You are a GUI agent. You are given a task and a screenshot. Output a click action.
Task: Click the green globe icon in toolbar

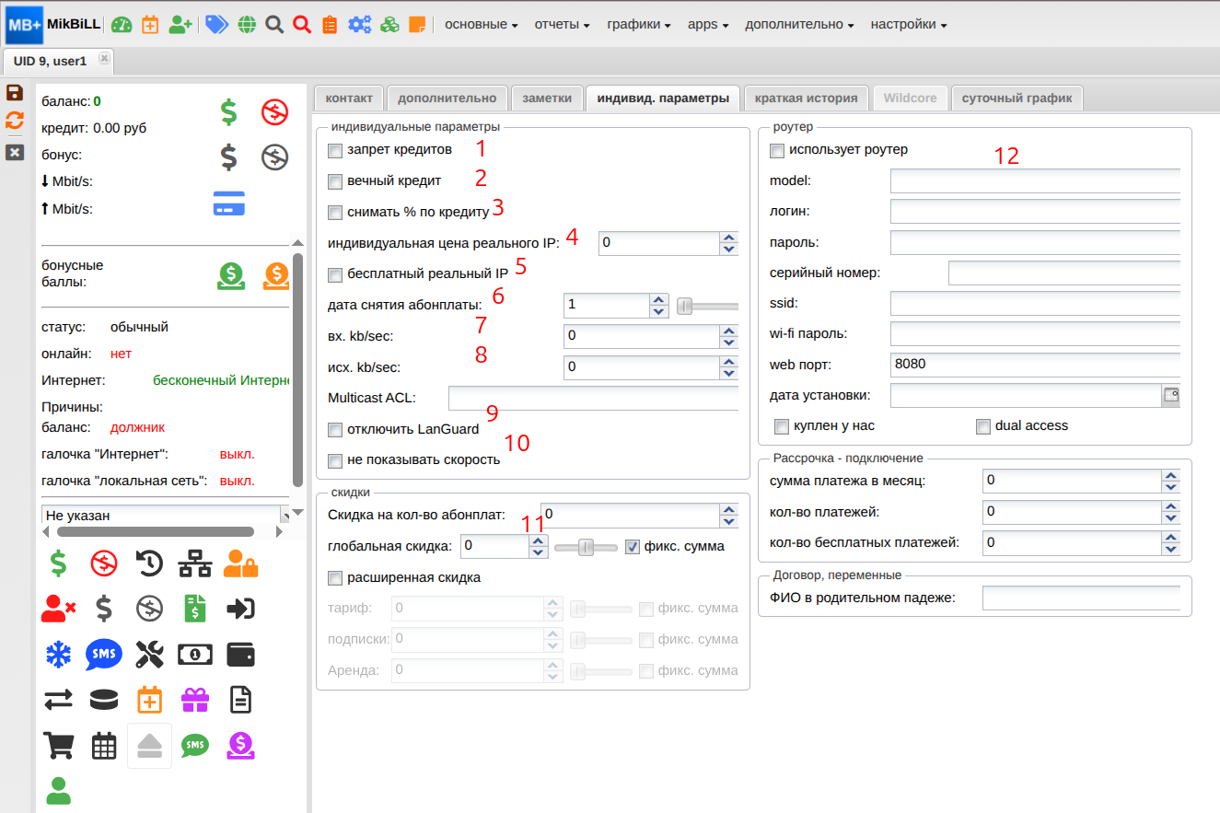(246, 25)
